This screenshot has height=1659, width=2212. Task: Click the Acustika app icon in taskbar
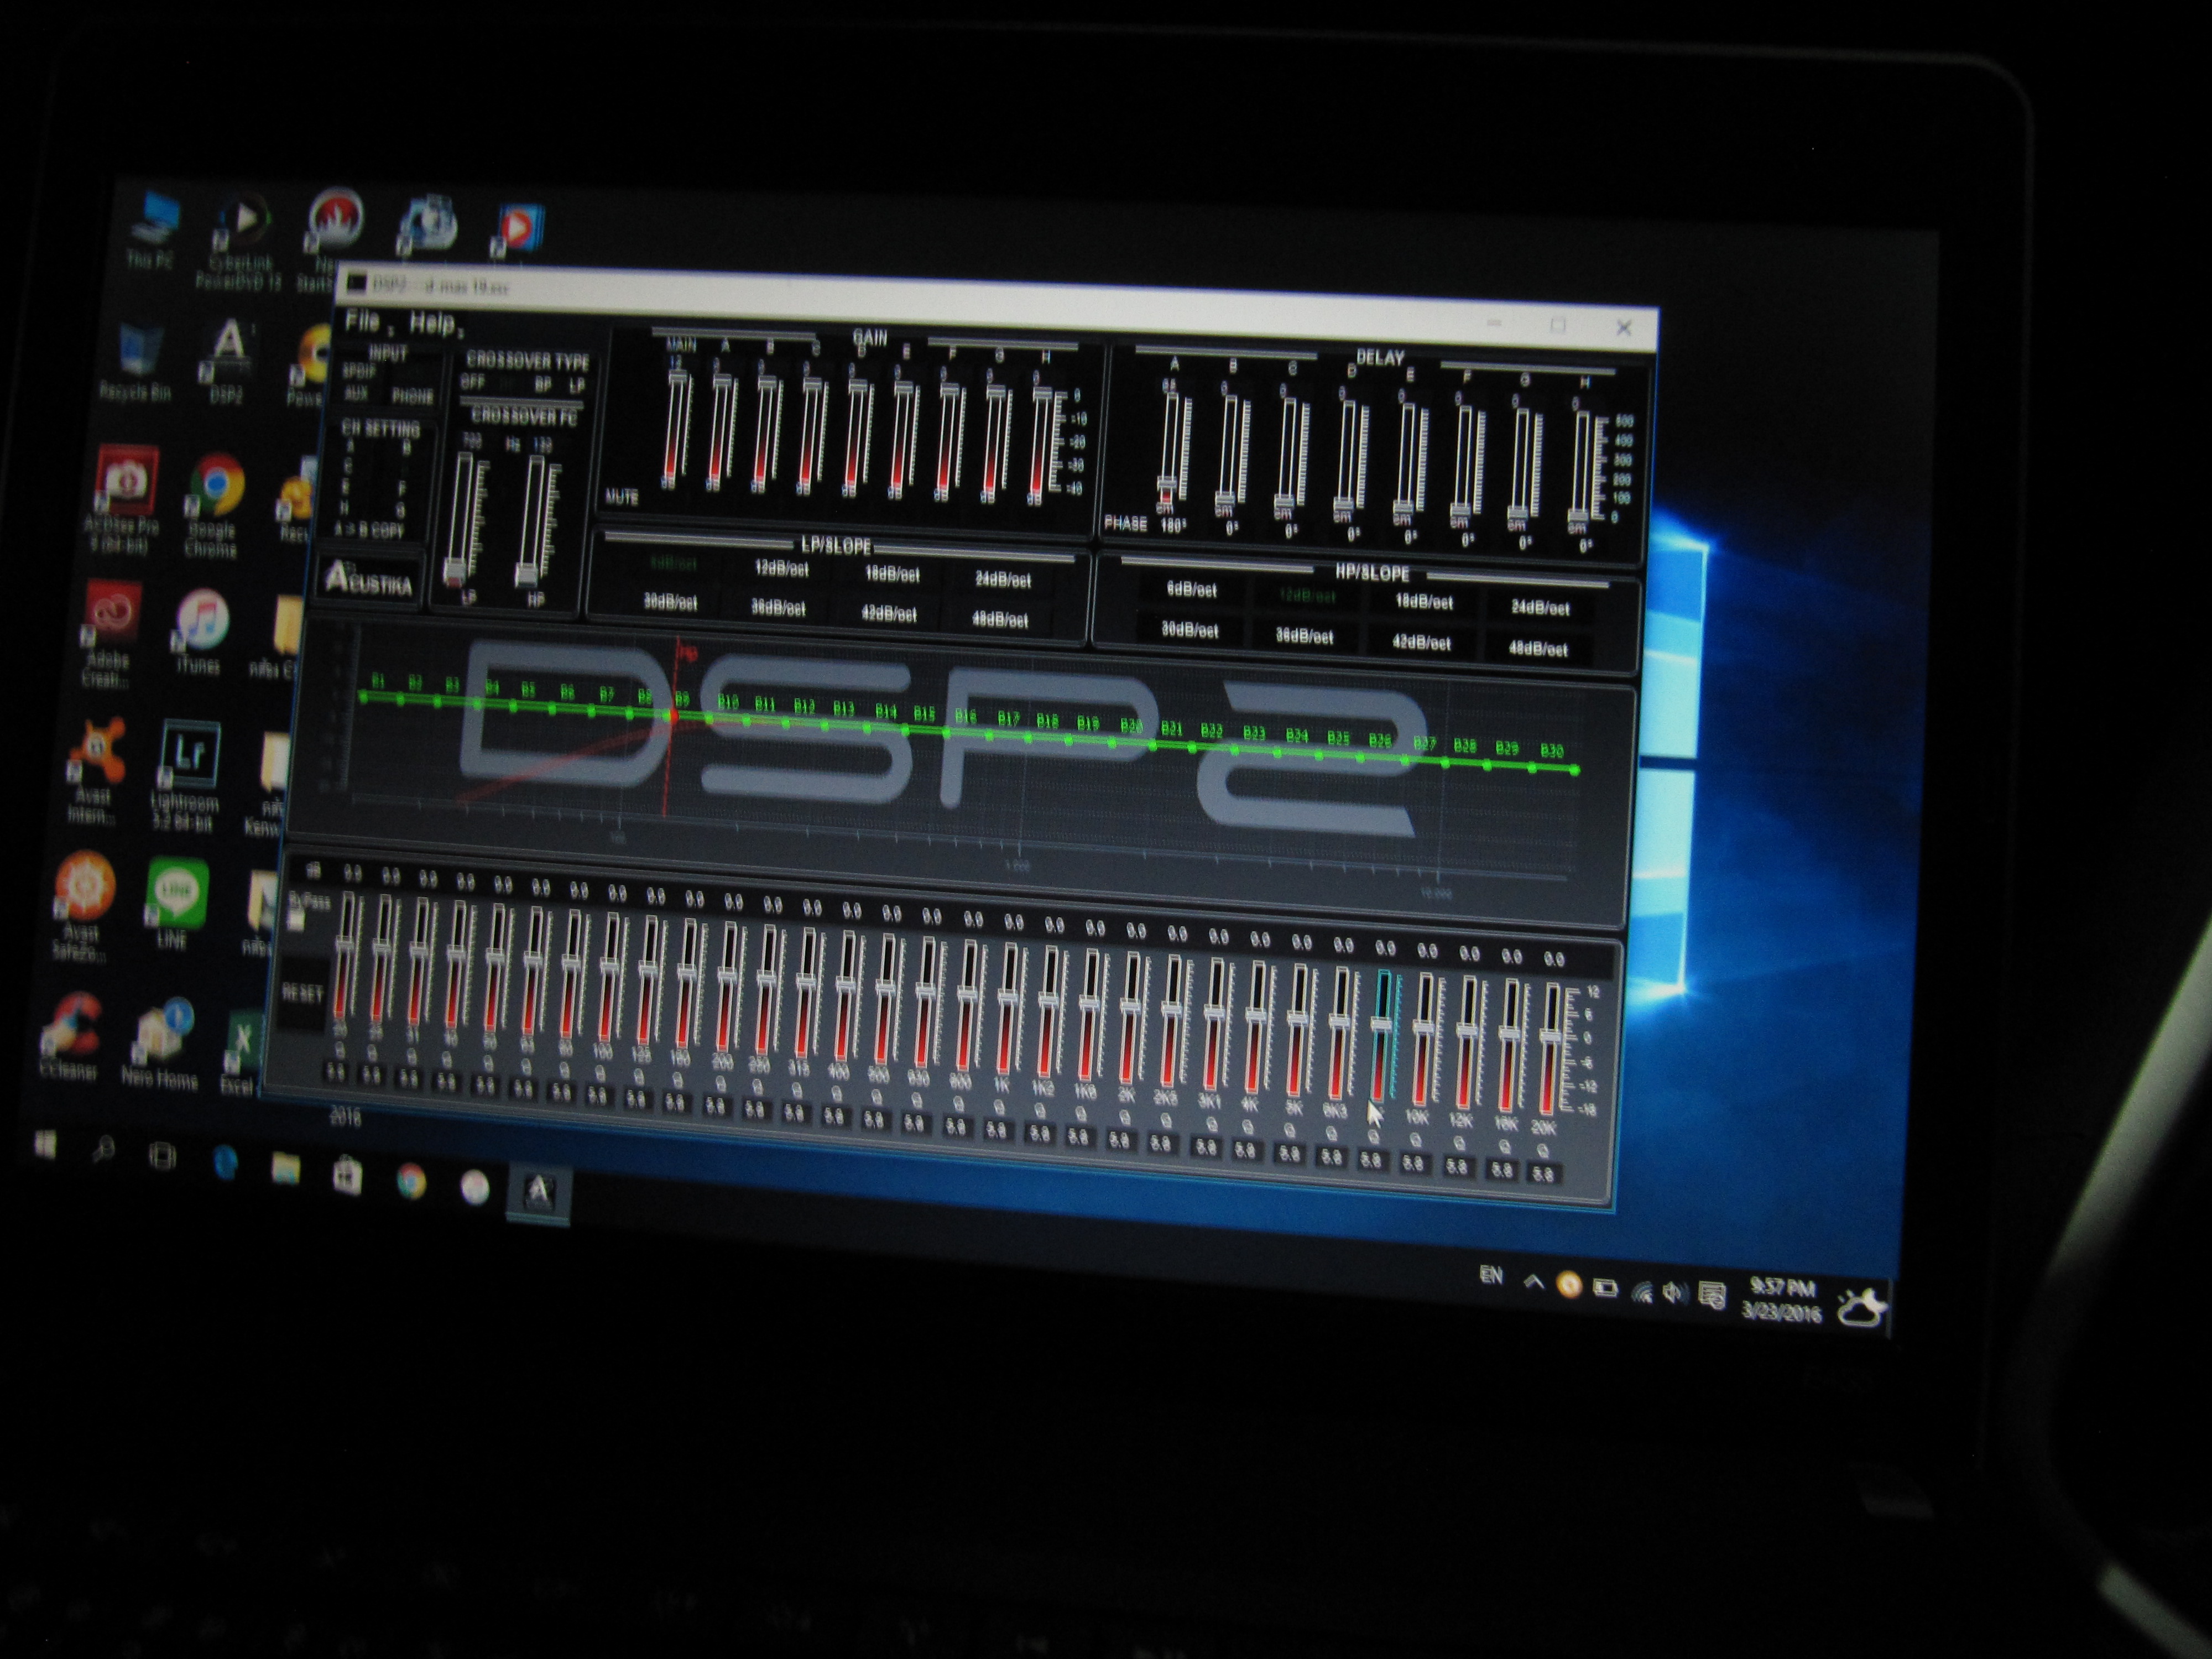click(x=540, y=1192)
